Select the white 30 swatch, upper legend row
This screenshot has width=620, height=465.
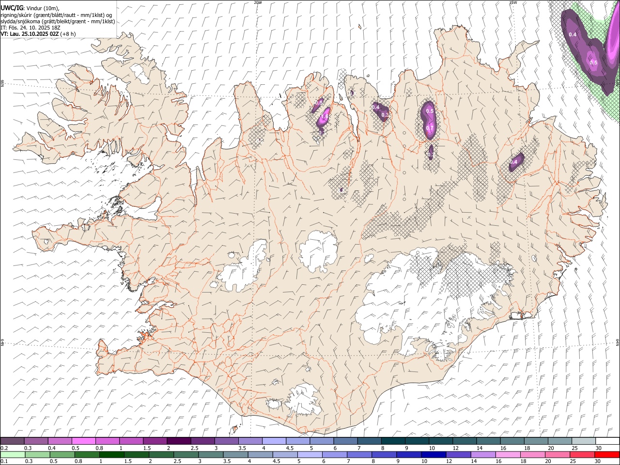(607, 441)
